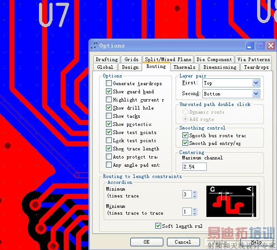Switch to the Grids tab
This screenshot has height=250, width=277.
tap(131, 59)
